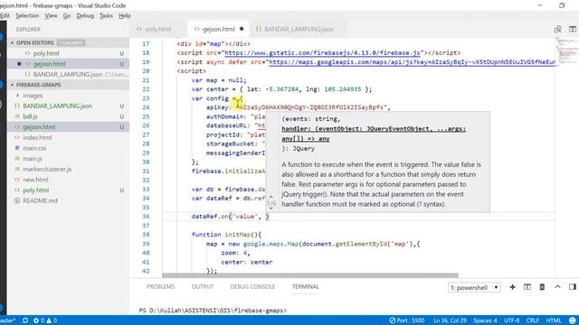Open the Debug menu
This screenshot has height=325, width=579.
85,15
